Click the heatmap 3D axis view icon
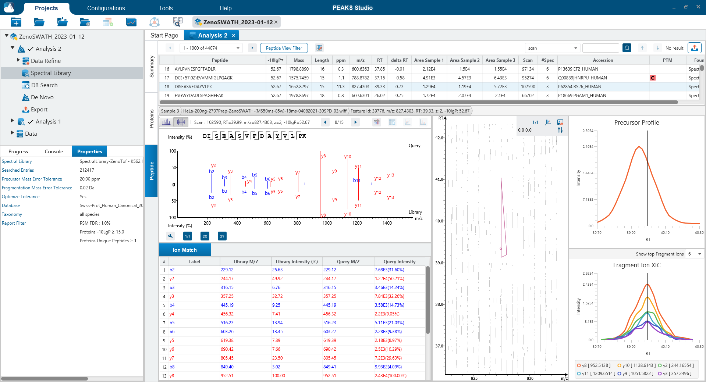This screenshot has height=382, width=706. tap(548, 122)
